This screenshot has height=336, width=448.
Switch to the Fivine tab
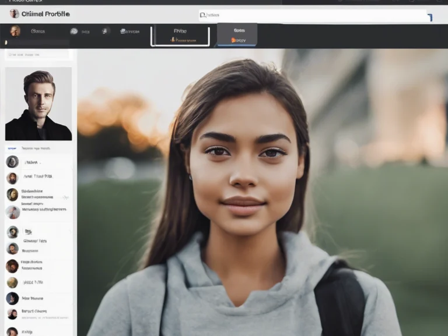180,31
